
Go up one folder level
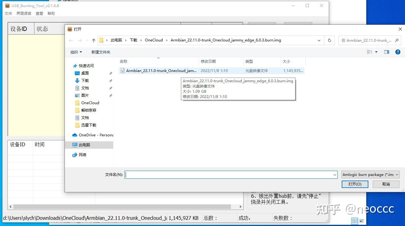[94, 40]
